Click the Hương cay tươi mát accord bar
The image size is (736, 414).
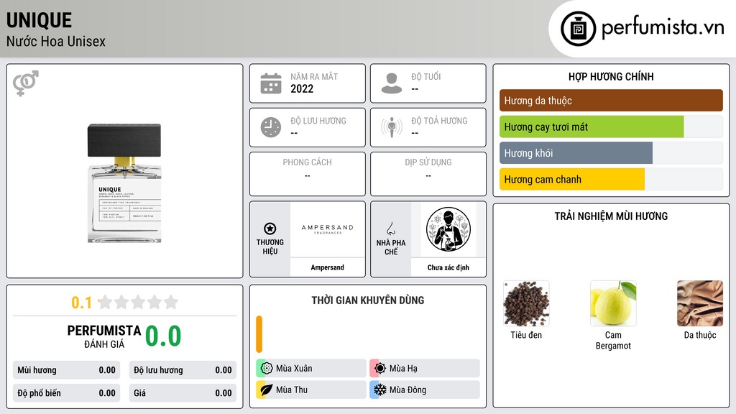click(611, 126)
